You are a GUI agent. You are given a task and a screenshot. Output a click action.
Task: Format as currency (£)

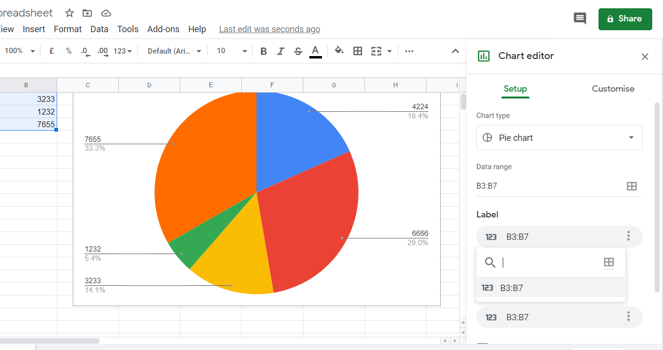click(x=51, y=51)
